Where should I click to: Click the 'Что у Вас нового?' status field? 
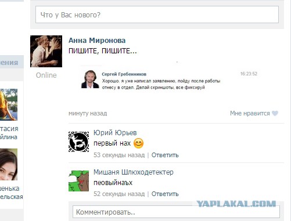tap(157, 15)
